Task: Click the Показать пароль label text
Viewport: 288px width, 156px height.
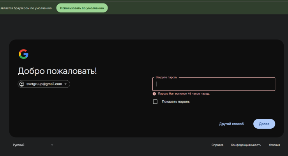Action: point(176,102)
